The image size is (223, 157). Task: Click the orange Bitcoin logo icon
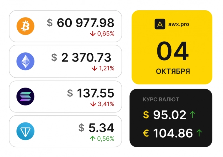[26, 26]
